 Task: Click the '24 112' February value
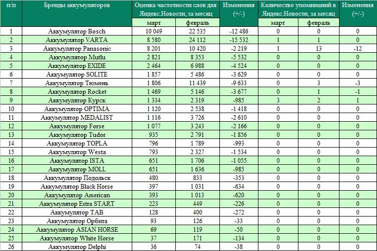coord(198,40)
